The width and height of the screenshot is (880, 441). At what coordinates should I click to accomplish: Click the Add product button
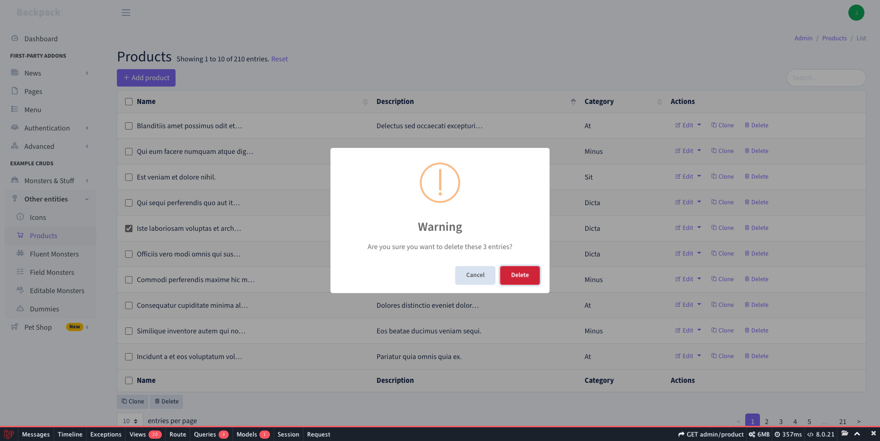[146, 78]
